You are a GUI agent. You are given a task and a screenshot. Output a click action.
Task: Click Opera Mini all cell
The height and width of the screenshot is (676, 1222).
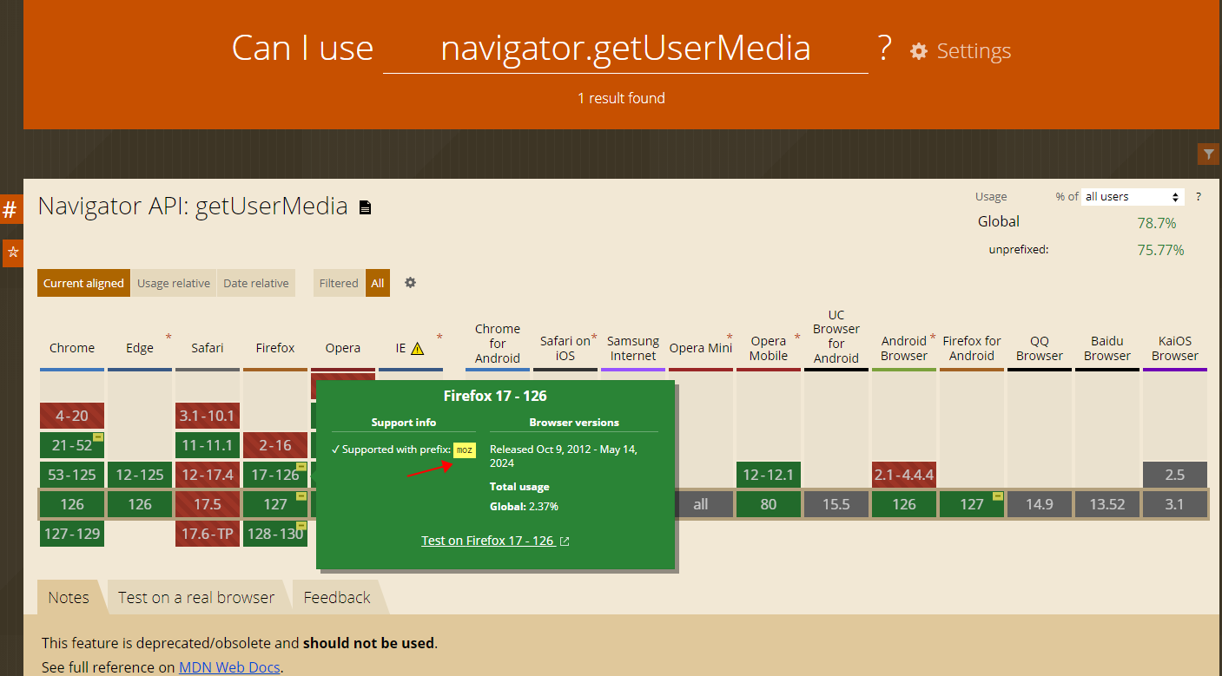[701, 504]
